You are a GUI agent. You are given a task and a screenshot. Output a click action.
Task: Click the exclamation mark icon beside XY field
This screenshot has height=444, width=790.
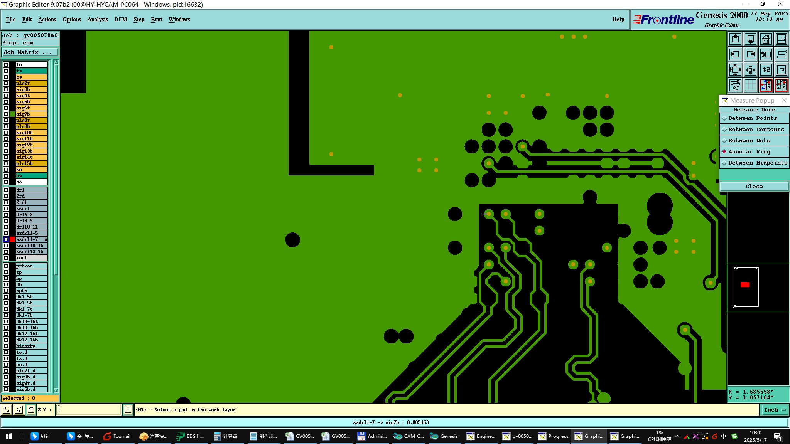point(128,410)
